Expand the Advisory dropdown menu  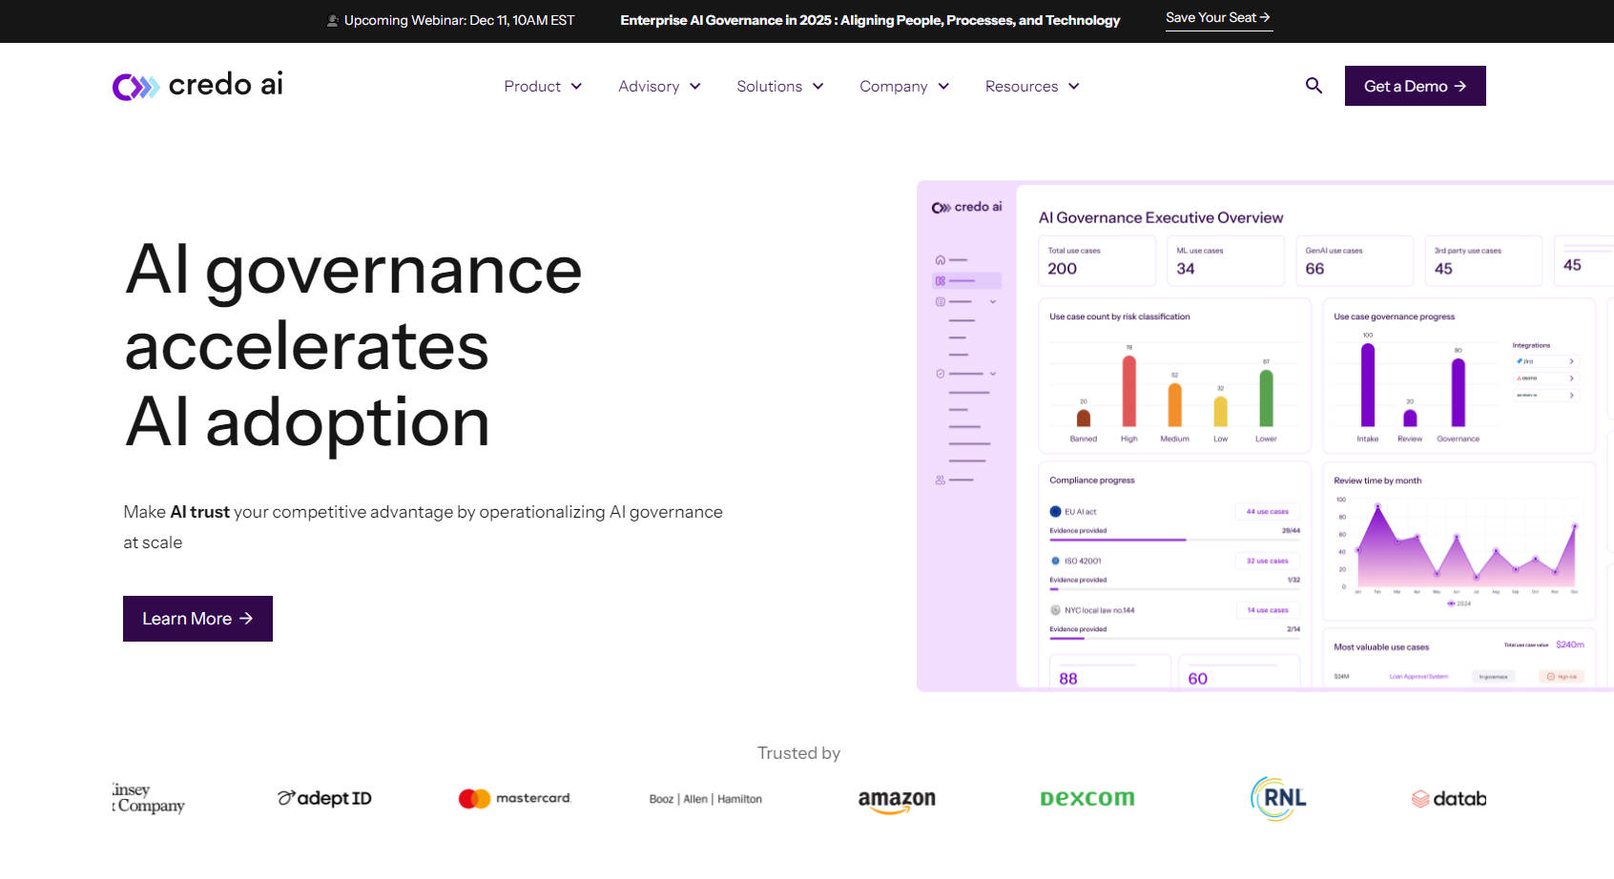659,87
